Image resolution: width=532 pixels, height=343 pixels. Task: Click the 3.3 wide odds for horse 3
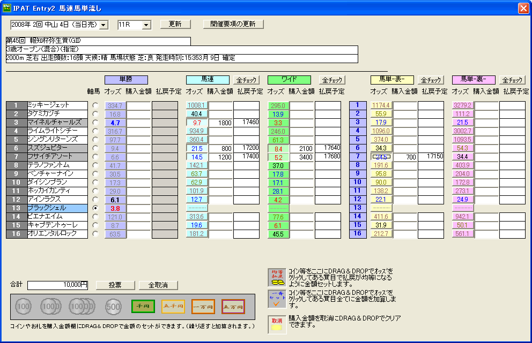tap(278, 123)
